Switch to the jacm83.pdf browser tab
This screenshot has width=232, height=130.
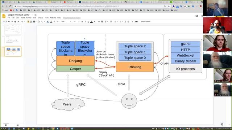[x=100, y=2]
